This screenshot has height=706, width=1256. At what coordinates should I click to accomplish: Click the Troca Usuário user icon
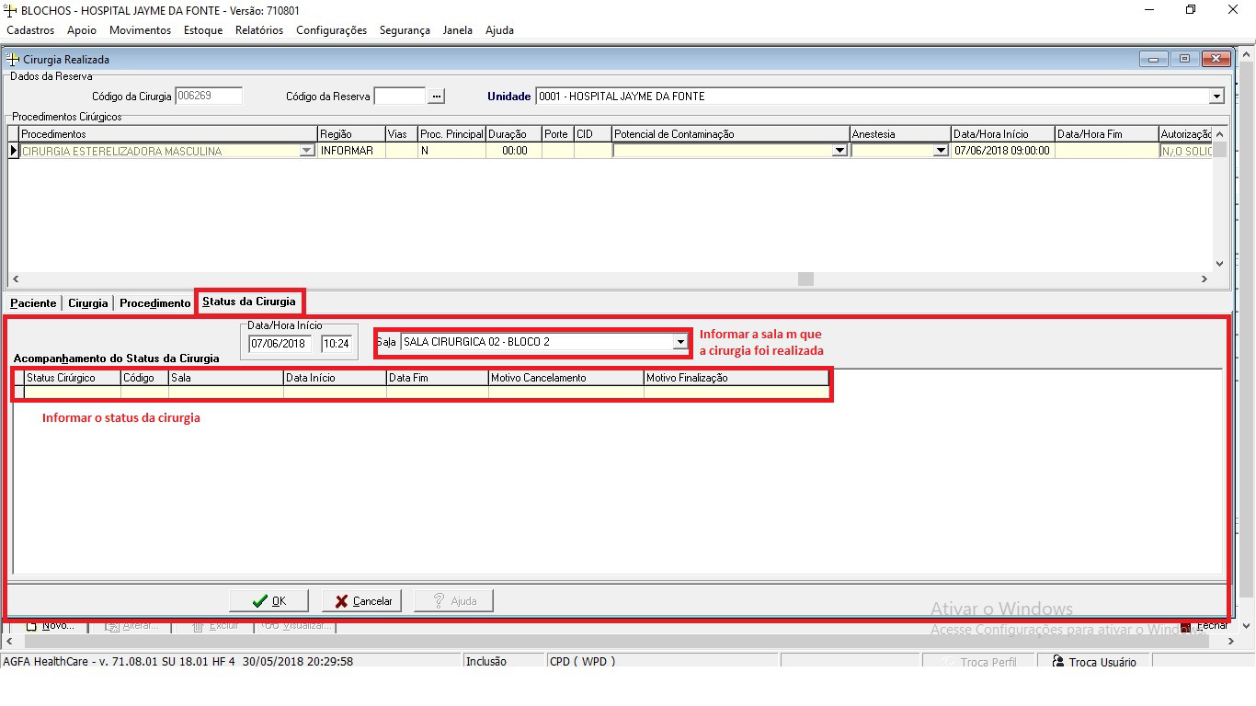(x=1058, y=662)
